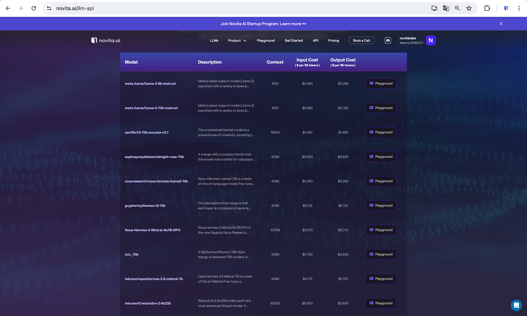
Task: Open Playground for l3-70b-euryale-v2.1
Action: [x=381, y=132]
